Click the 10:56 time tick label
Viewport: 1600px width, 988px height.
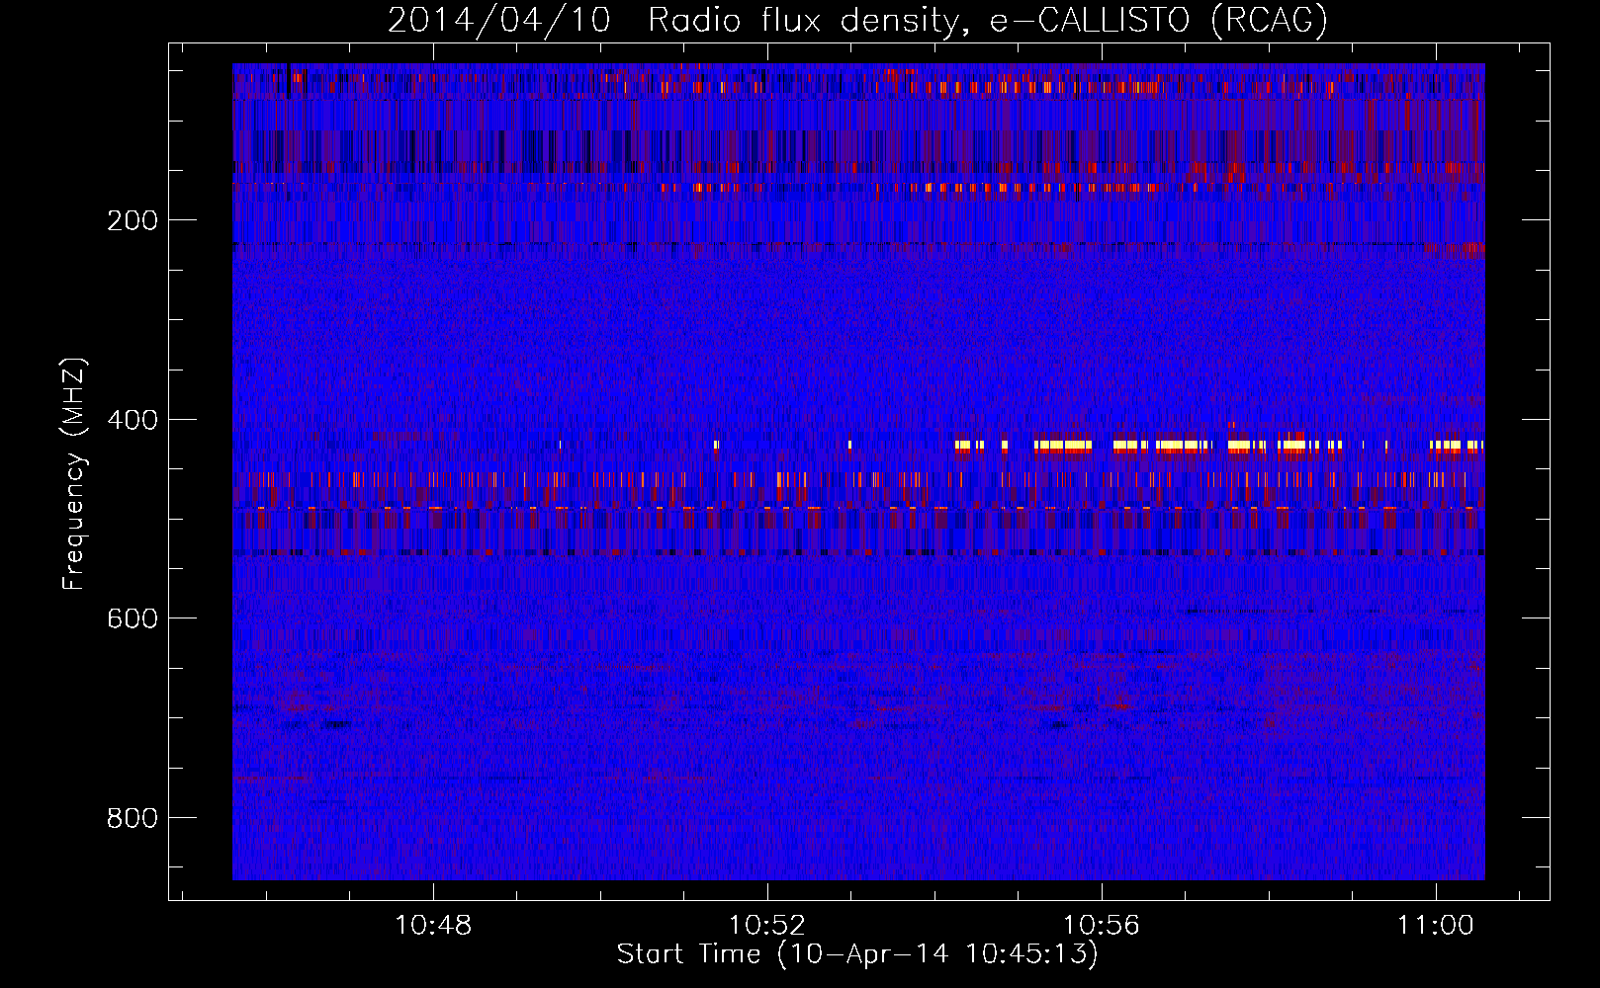[1102, 926]
